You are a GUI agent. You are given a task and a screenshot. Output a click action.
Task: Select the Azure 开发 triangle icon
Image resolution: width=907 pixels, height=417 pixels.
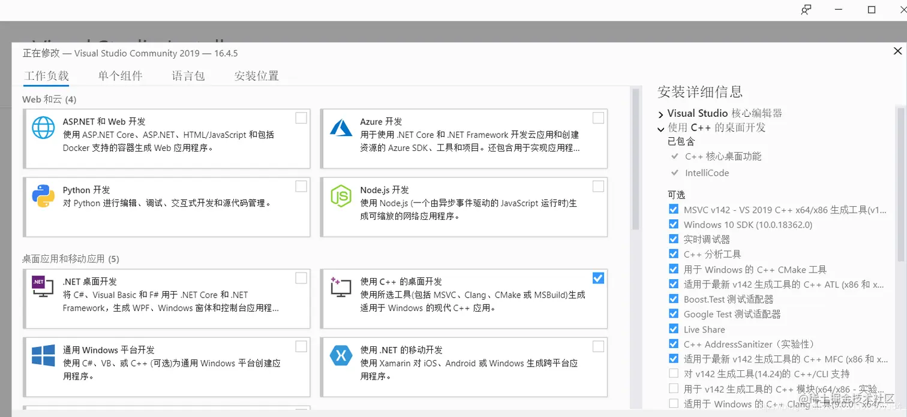pyautogui.click(x=341, y=128)
